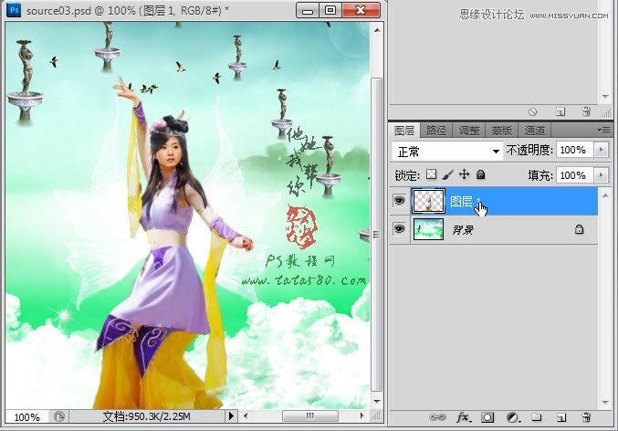
Task: Open the status bar document info arrow menu
Action: 231,416
